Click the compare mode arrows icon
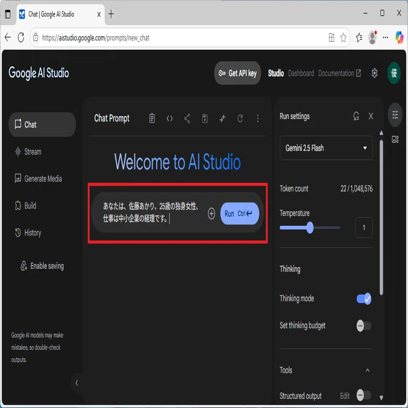This screenshot has width=408, height=408. [x=223, y=118]
